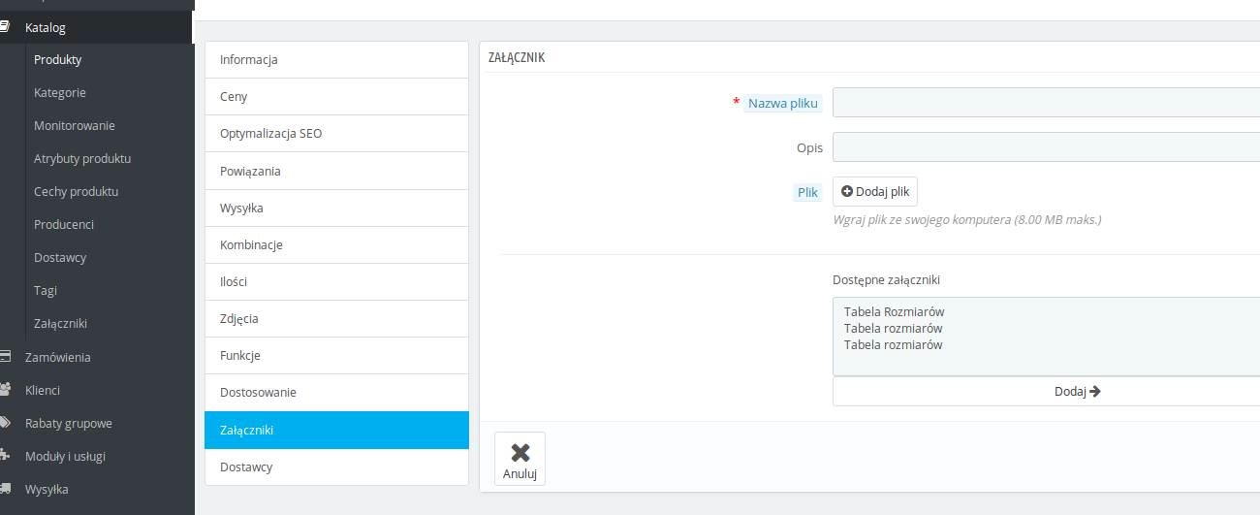This screenshot has width=1260, height=515.
Task: Switch to the Informacja product tab
Action: click(336, 59)
